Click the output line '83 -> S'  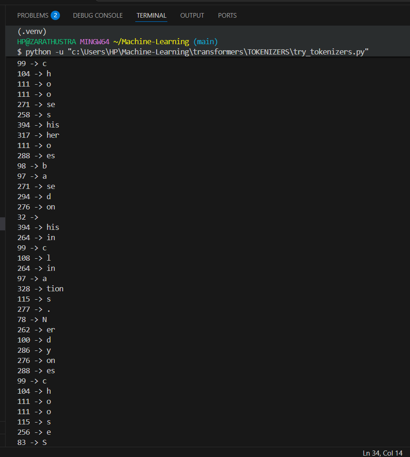[x=32, y=443]
